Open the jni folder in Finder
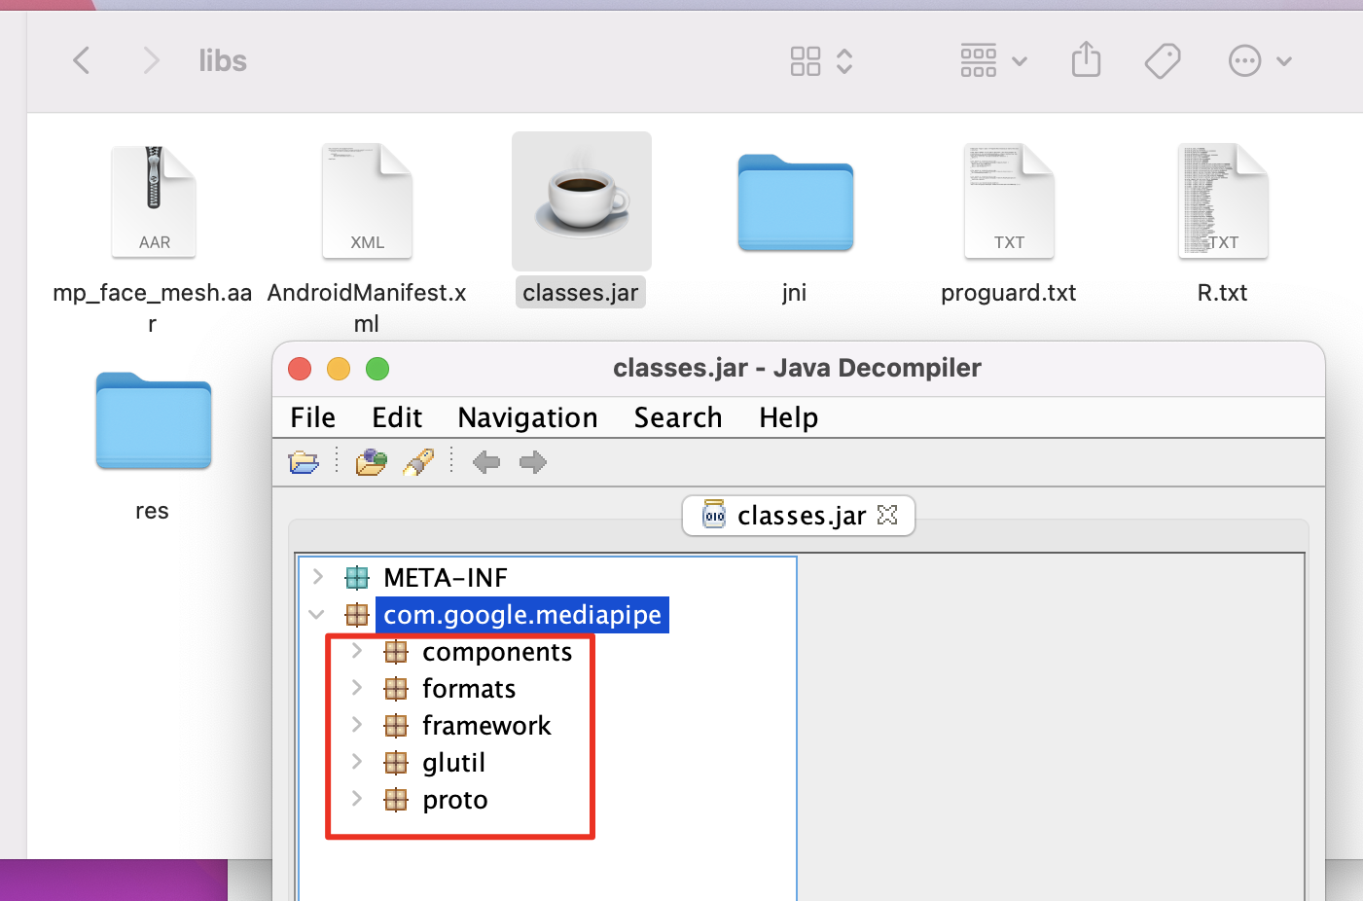 [795, 202]
